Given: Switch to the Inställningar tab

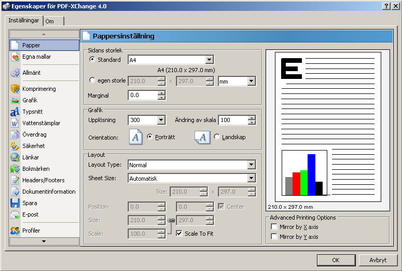Looking at the screenshot, I should click(x=23, y=20).
